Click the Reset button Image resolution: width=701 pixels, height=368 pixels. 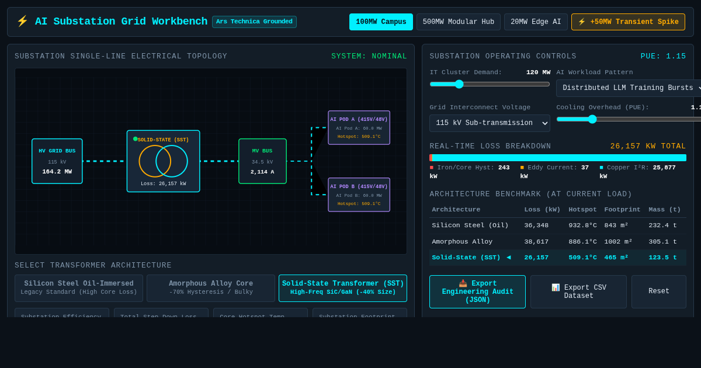click(x=659, y=292)
